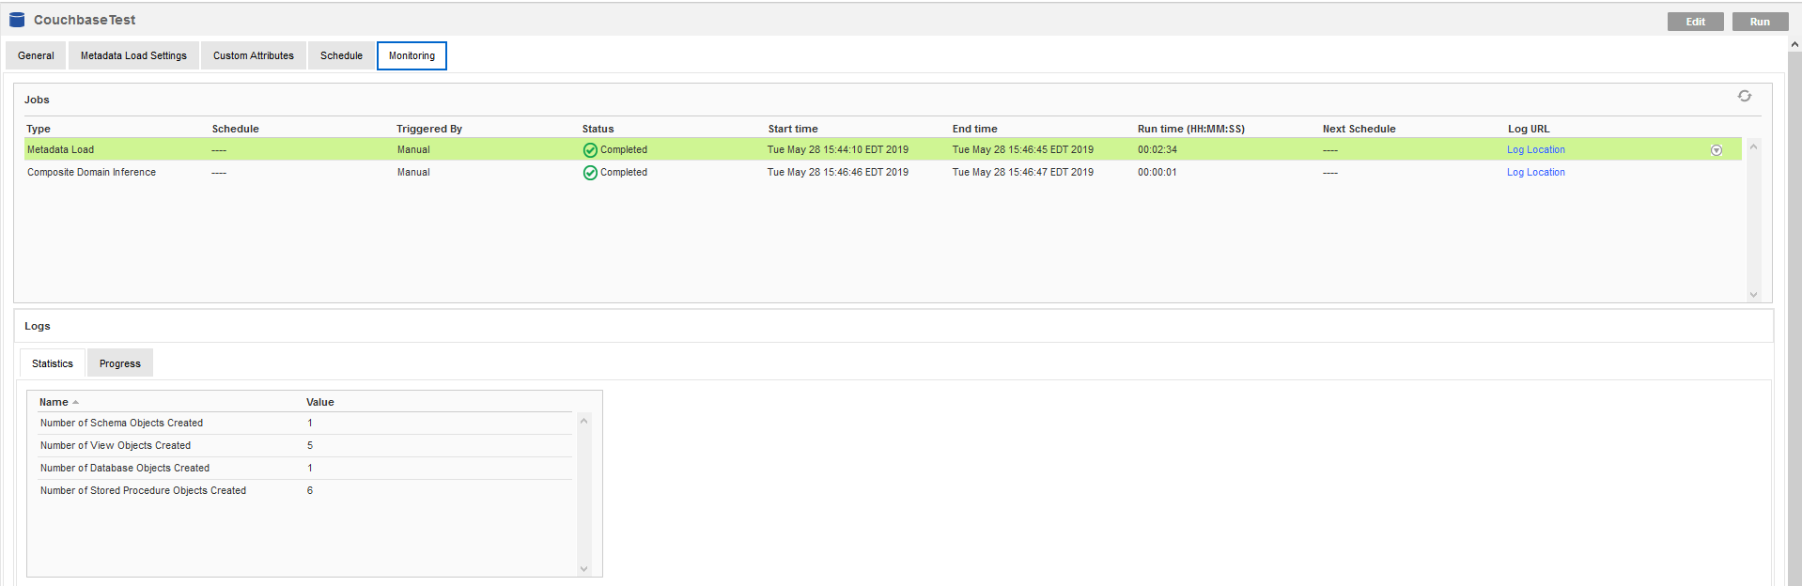
Task: Click the Start time column header
Action: [792, 130]
